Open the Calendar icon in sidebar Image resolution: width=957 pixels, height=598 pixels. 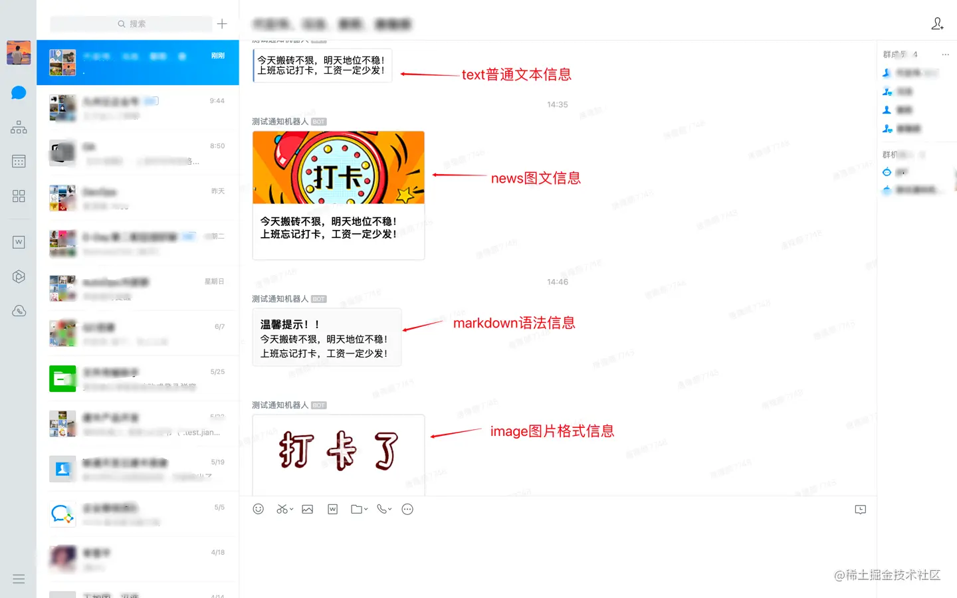pos(19,161)
